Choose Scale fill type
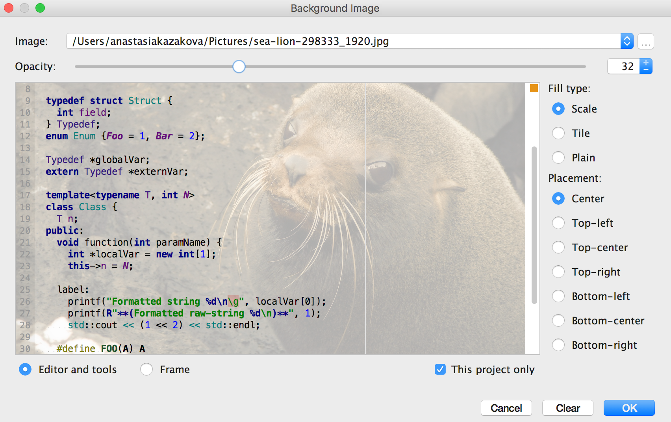This screenshot has width=671, height=422. pos(558,109)
